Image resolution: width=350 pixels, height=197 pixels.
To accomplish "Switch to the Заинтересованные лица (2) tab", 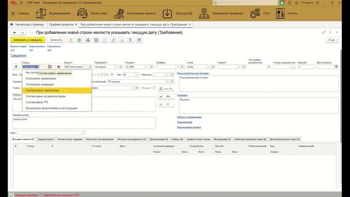I will click(250, 139).
